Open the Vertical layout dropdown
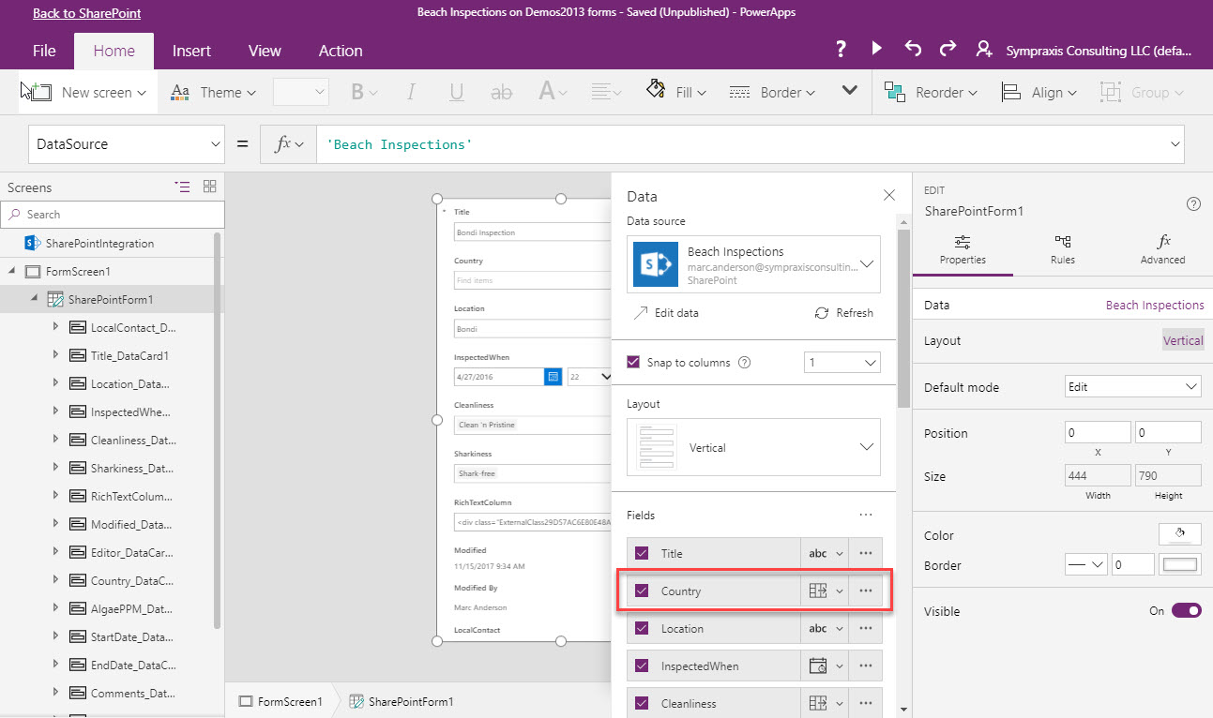 753,447
